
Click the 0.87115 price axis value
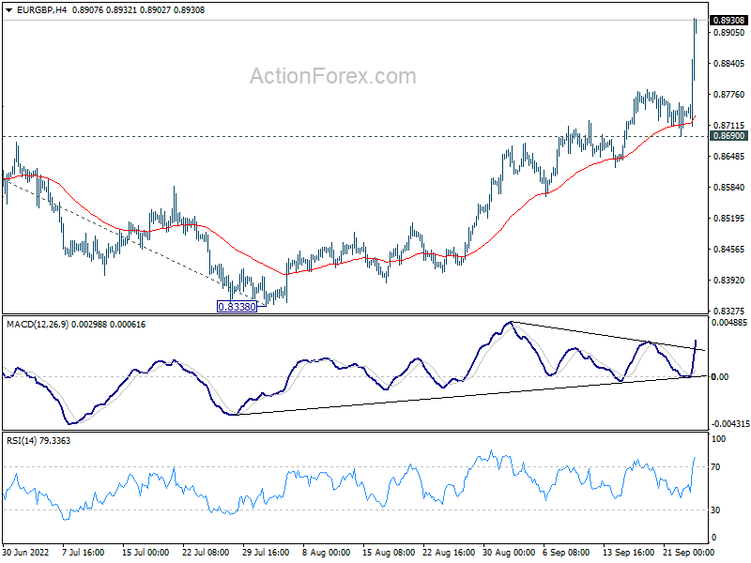[x=729, y=126]
